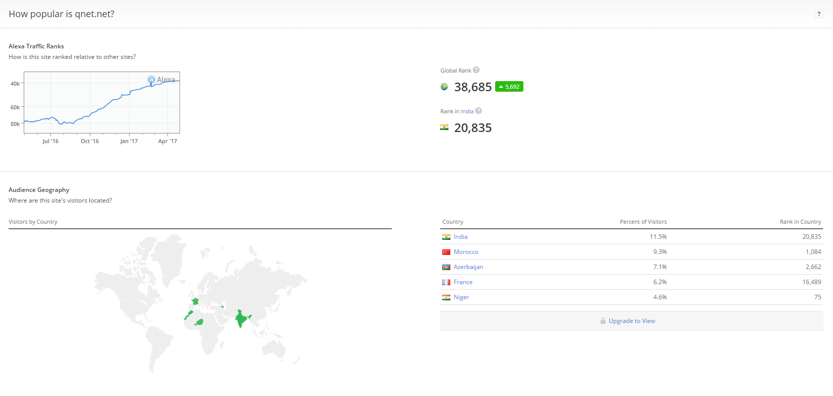The image size is (833, 396).
Task: Click the green 5,692 rank change badge
Action: click(x=509, y=87)
